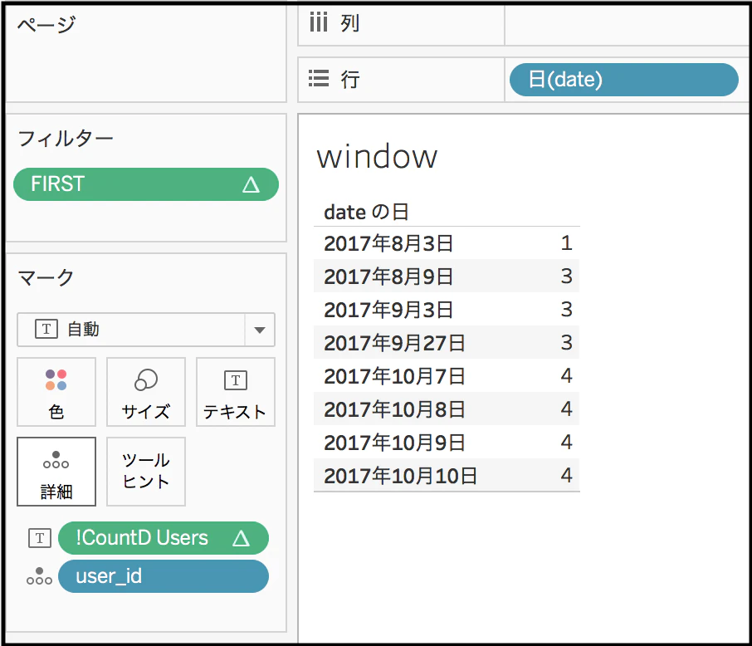Open the テキスト (text) mark card
The height and width of the screenshot is (646, 752).
(236, 392)
